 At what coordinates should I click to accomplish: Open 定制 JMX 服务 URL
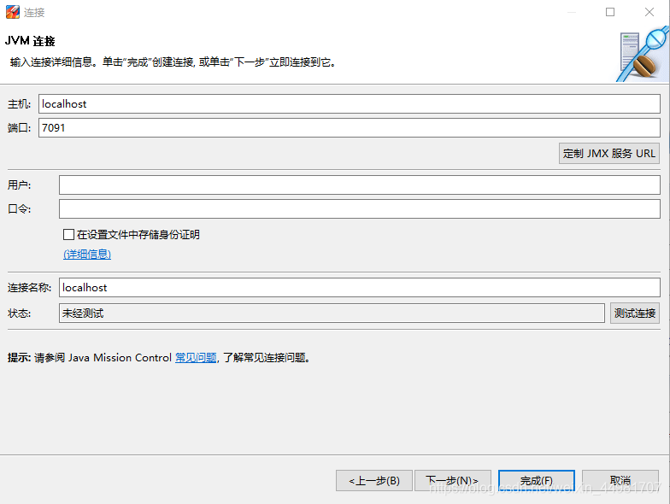[x=608, y=154]
